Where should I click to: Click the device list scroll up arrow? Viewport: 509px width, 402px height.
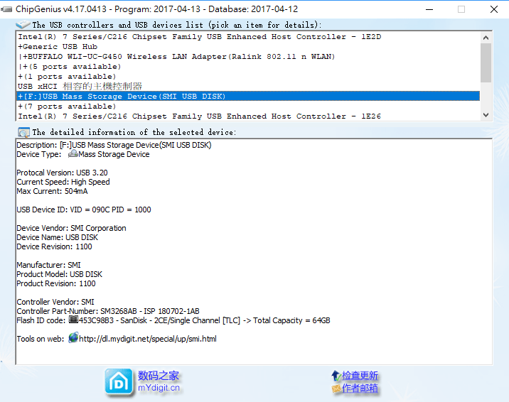tap(486, 38)
